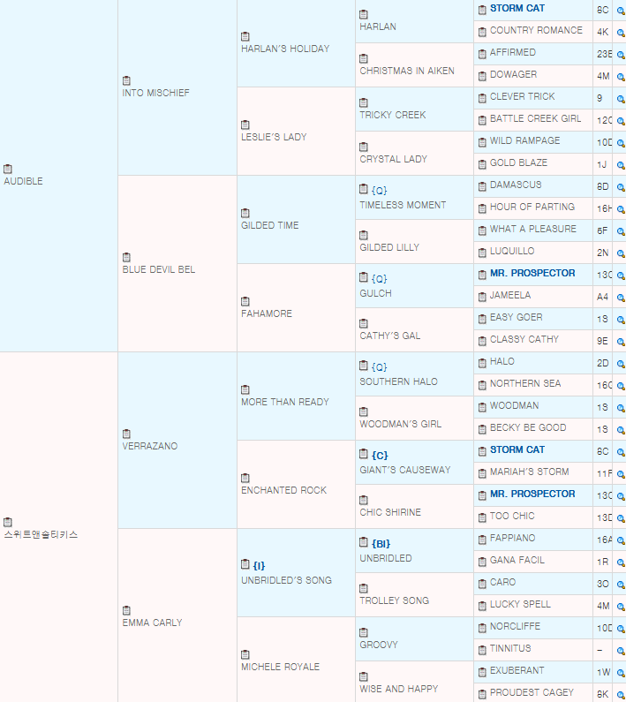Click the {Q} tag above GULCH
Screen dimensions: 626x702
pyautogui.click(x=380, y=278)
